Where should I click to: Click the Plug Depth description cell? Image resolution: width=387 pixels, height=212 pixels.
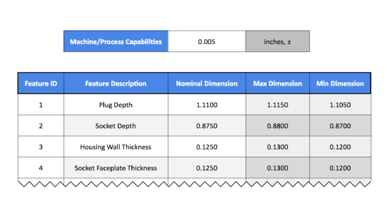click(116, 105)
